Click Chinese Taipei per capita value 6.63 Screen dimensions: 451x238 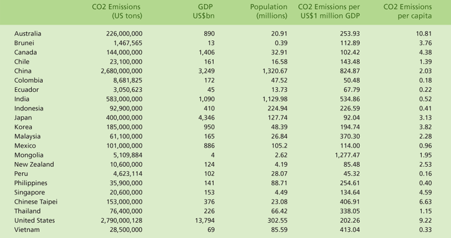pyautogui.click(x=426, y=202)
